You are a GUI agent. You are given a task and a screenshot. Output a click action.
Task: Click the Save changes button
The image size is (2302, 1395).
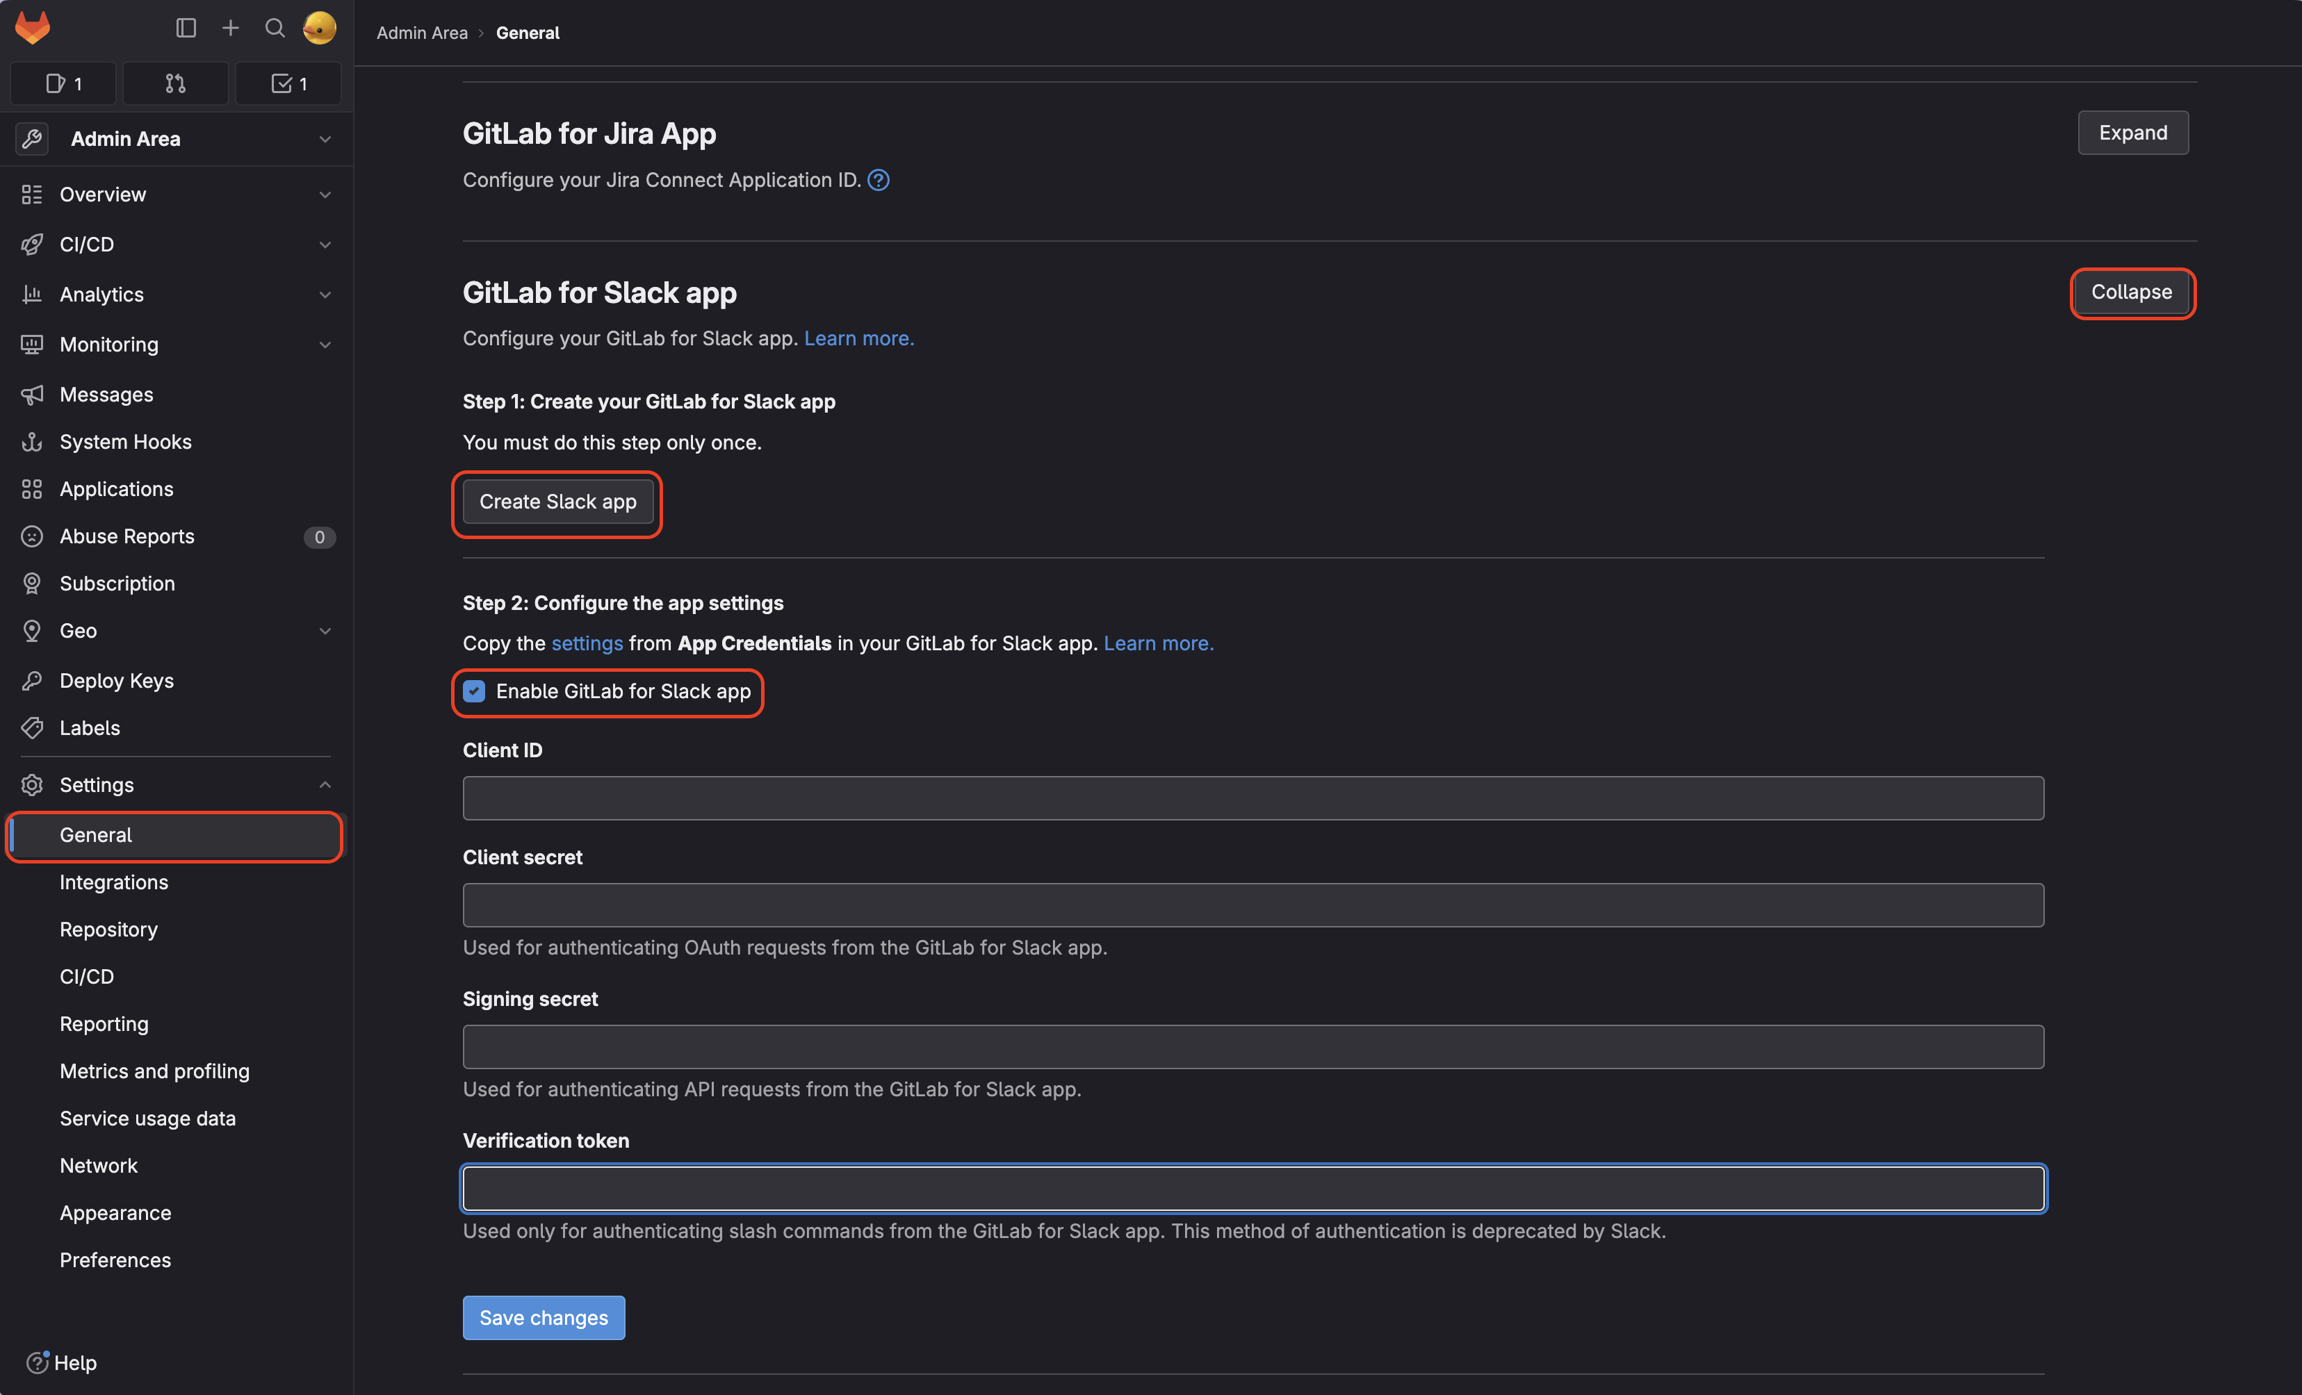543,1317
